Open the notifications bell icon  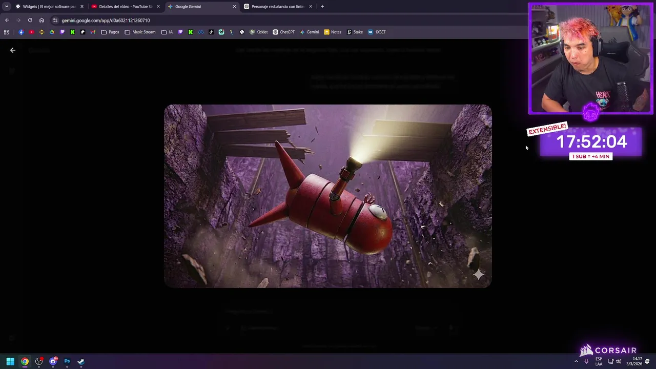coord(647,361)
